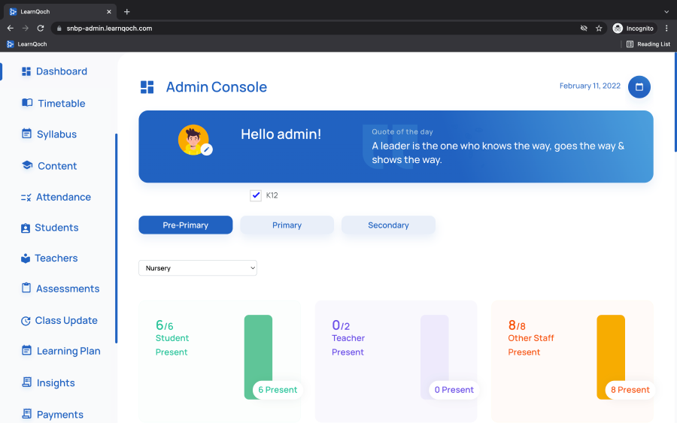Click the Payments receipt icon
This screenshot has height=423, width=677.
coord(26,414)
